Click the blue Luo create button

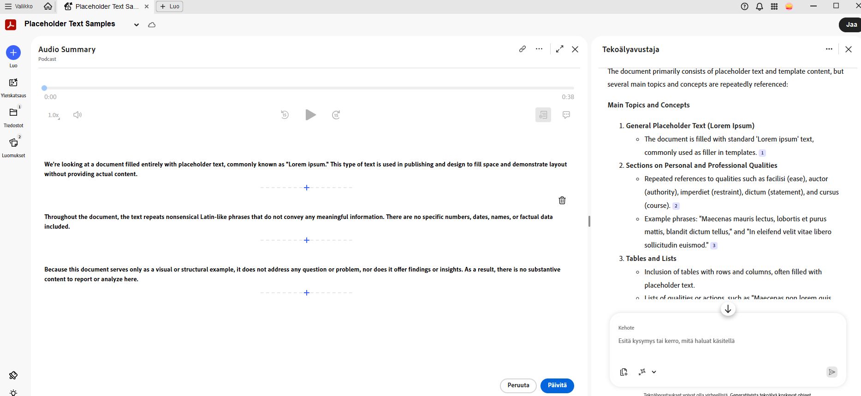13,53
